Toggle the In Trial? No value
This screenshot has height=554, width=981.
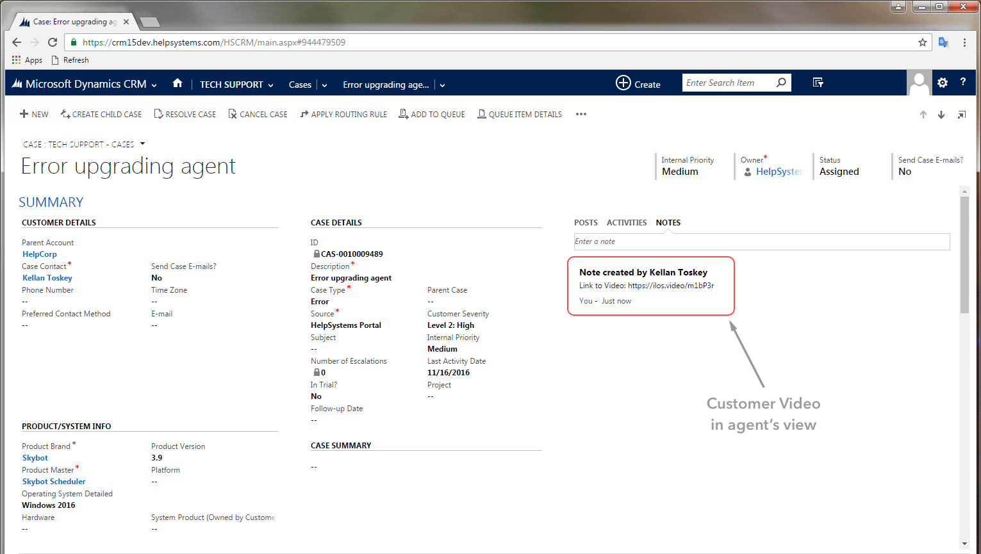(x=317, y=396)
